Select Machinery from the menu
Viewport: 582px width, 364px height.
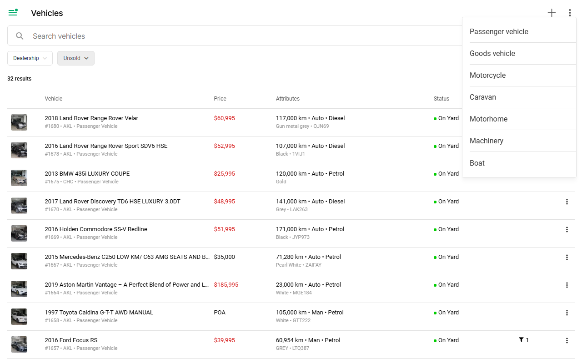(x=519, y=141)
